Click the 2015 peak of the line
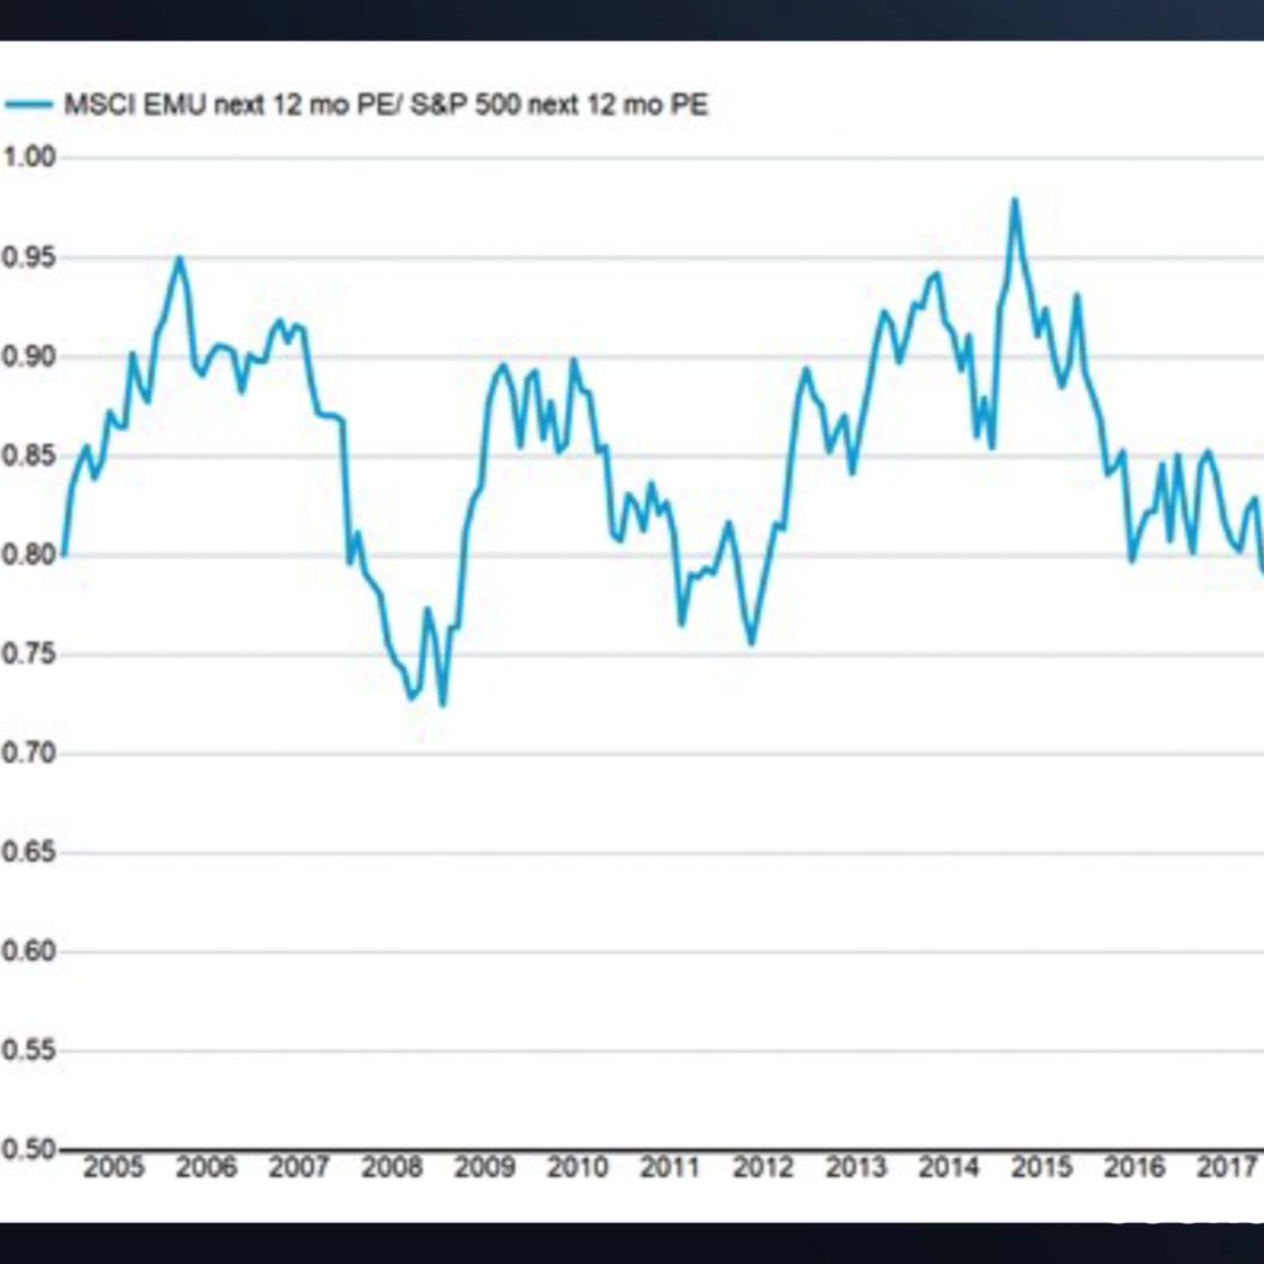This screenshot has width=1264, height=1264. (1015, 200)
